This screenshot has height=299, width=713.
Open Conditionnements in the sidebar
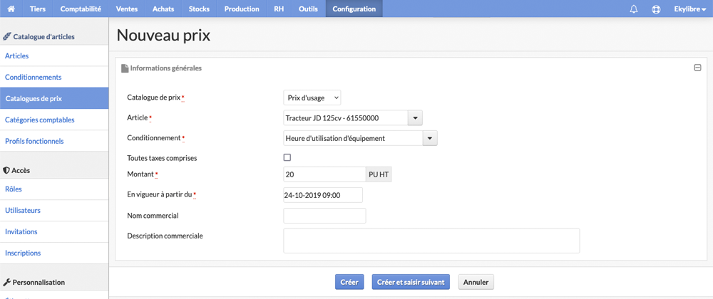(54, 77)
